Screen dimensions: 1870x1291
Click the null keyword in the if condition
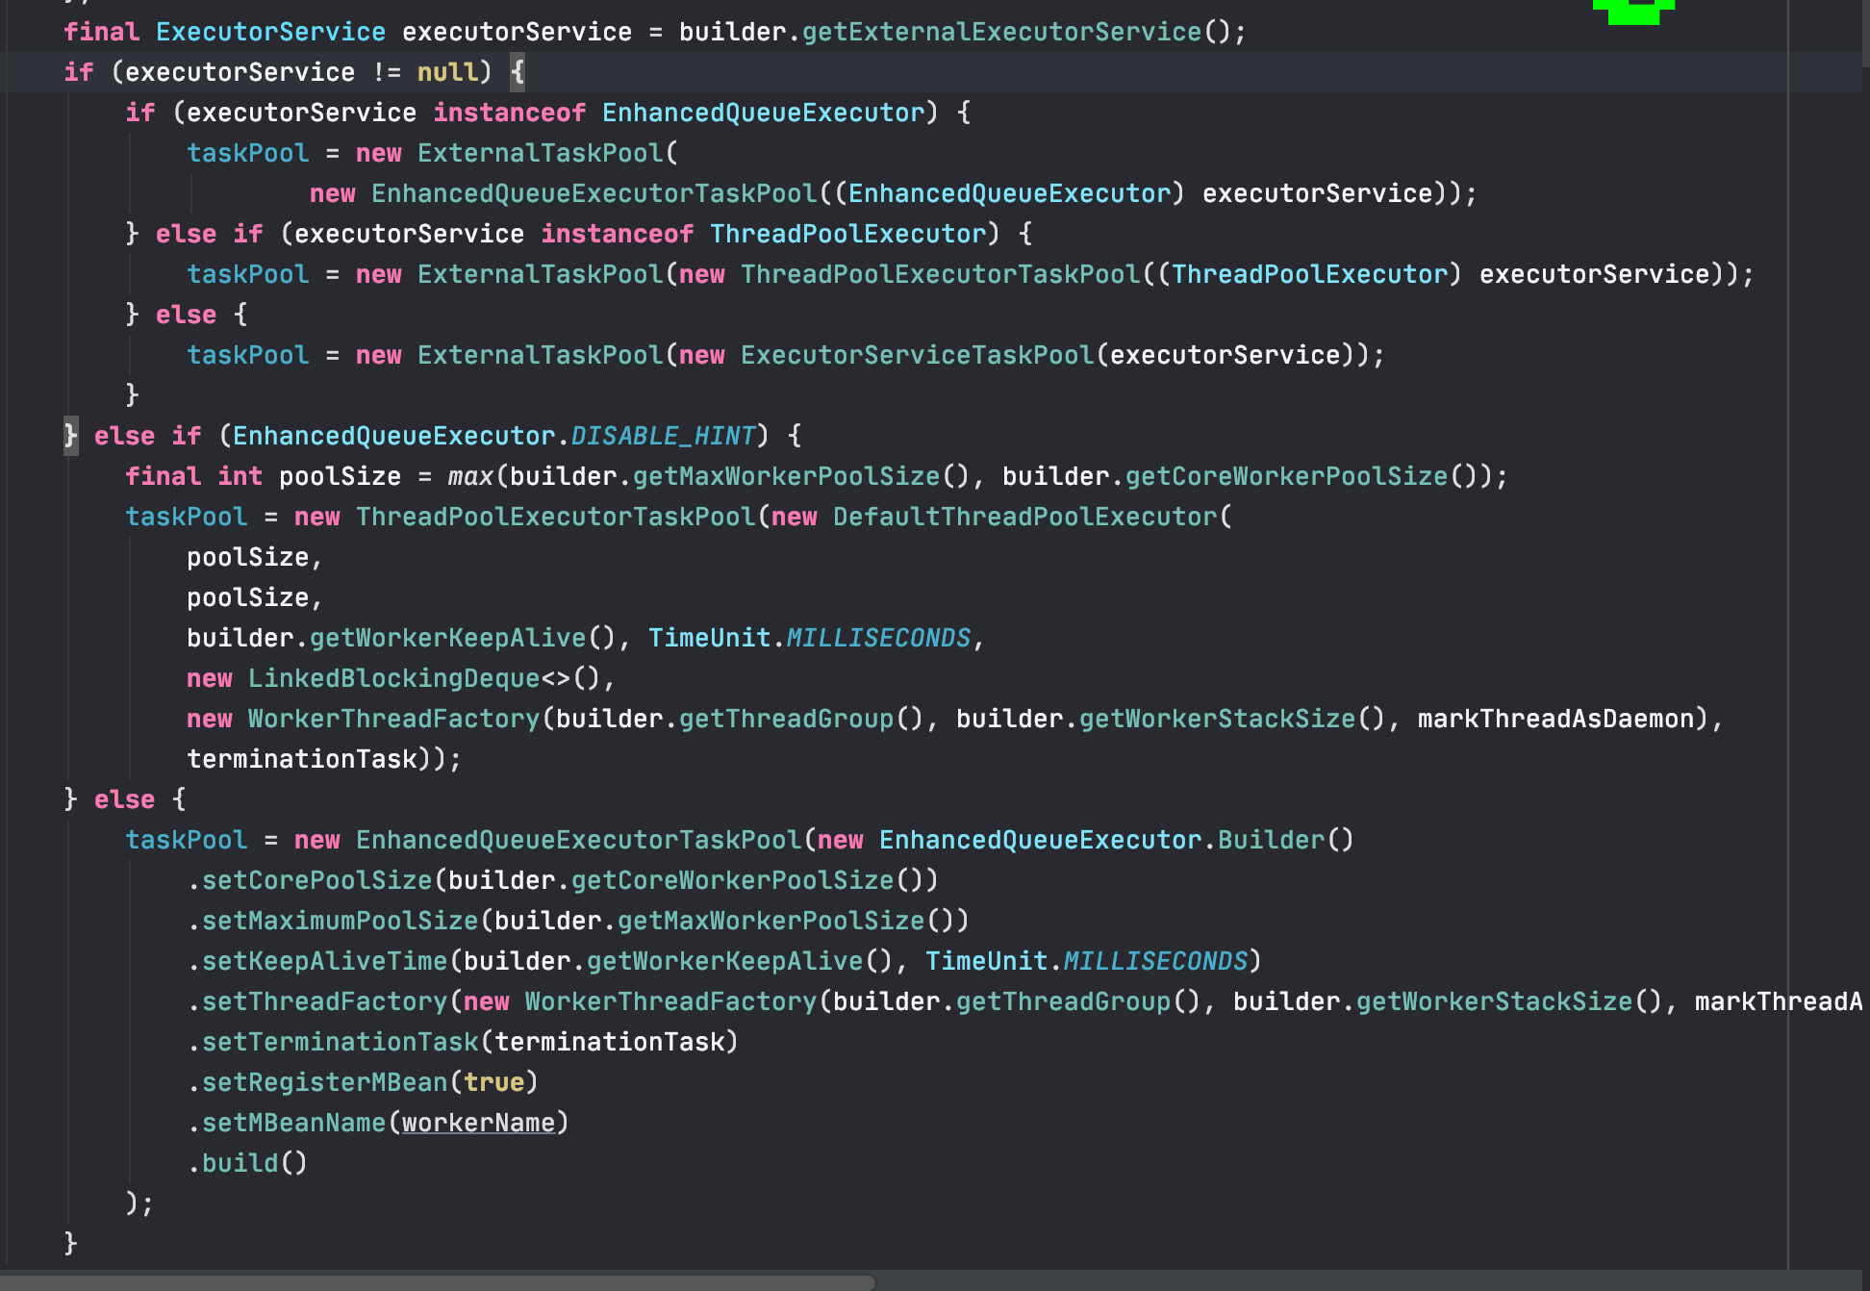(x=447, y=72)
